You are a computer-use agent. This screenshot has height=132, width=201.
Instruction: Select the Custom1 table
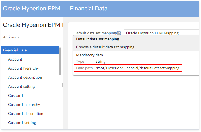[x=16, y=95]
